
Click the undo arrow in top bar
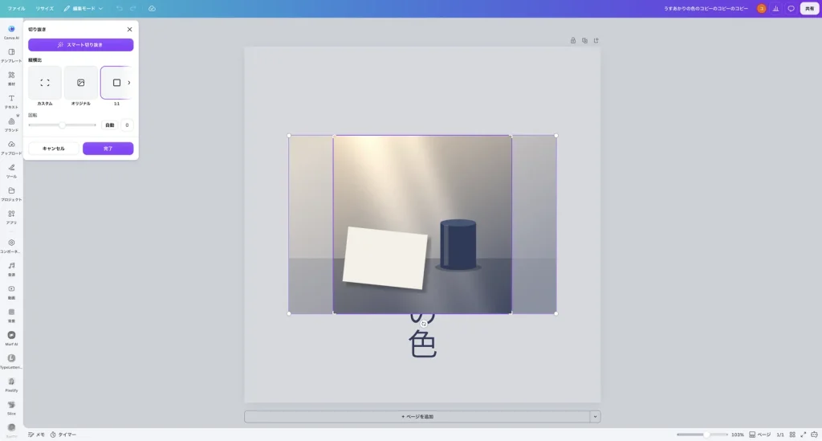pos(120,8)
